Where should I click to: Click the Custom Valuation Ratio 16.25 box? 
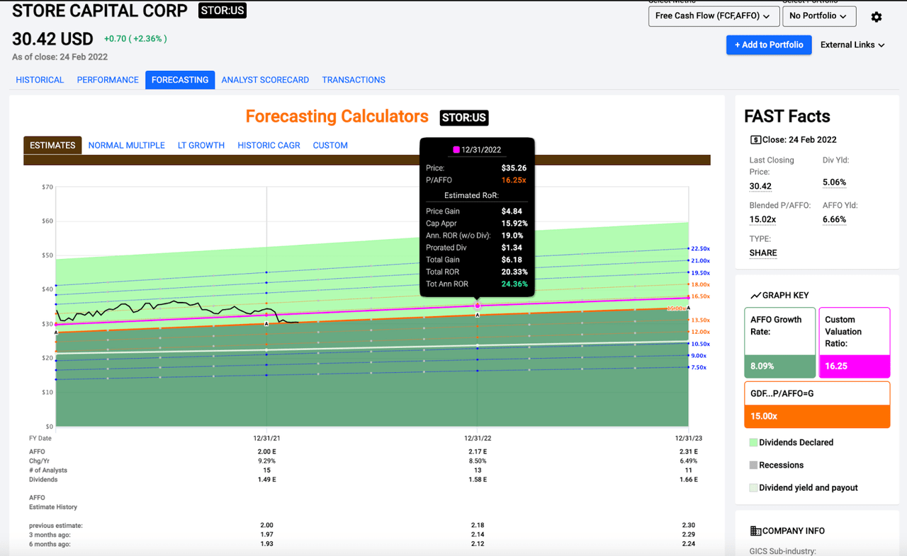pos(855,342)
